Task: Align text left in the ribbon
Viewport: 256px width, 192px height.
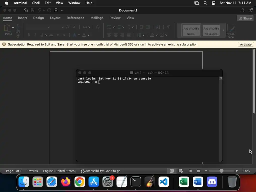Action: pyautogui.click(x=109, y=35)
